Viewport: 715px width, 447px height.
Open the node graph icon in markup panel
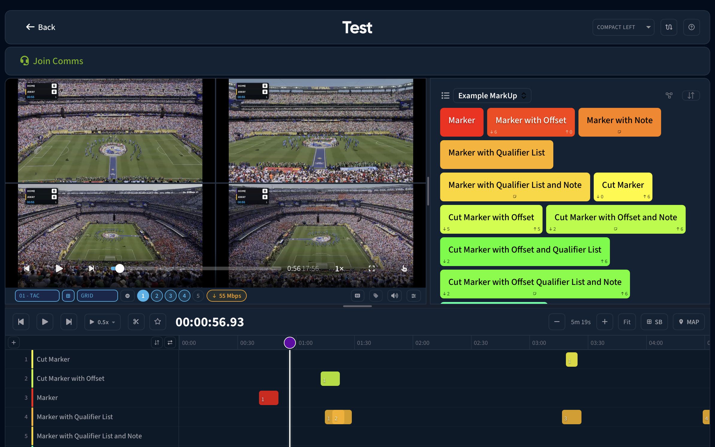(x=669, y=96)
